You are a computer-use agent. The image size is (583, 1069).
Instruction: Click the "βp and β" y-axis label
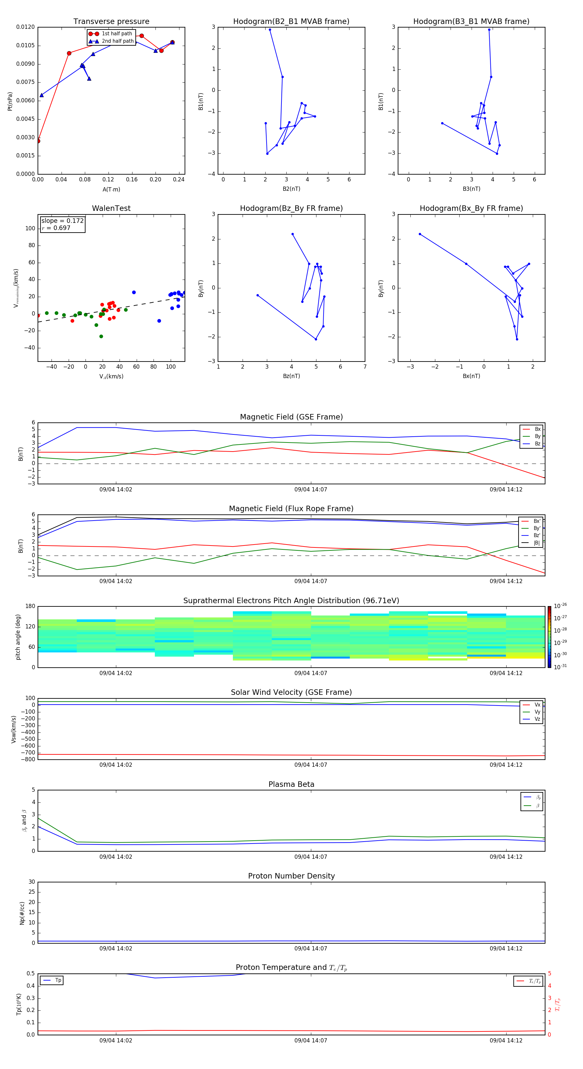point(25,821)
